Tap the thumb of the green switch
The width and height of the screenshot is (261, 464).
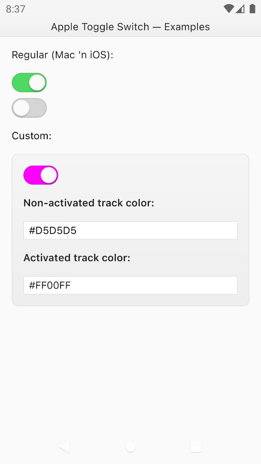36,82
